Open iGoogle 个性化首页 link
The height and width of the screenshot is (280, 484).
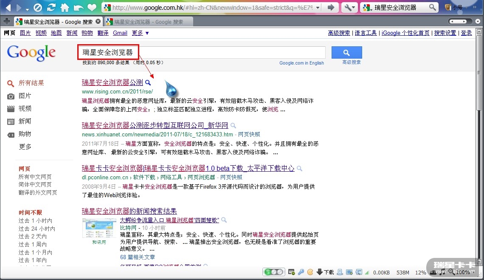point(405,33)
